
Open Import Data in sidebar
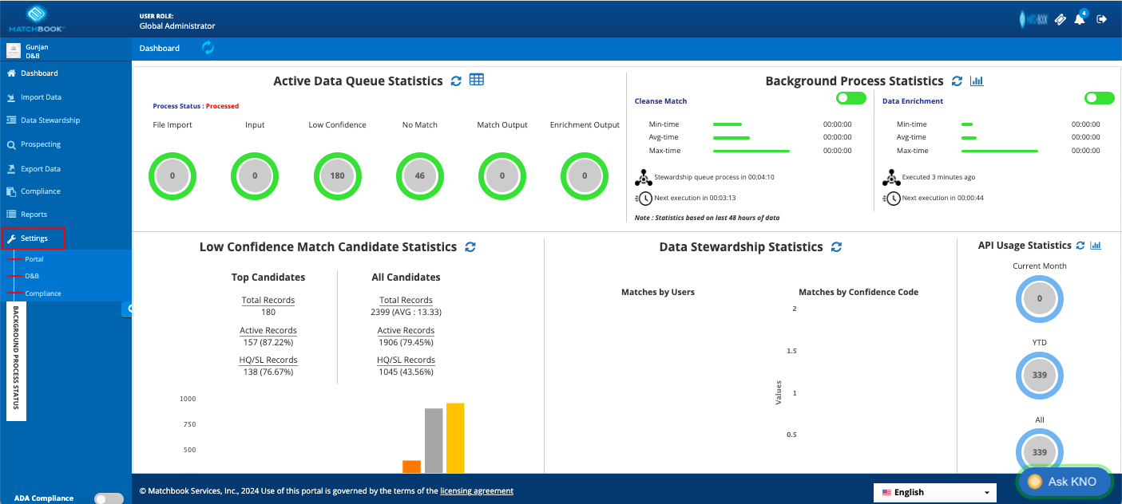[41, 97]
